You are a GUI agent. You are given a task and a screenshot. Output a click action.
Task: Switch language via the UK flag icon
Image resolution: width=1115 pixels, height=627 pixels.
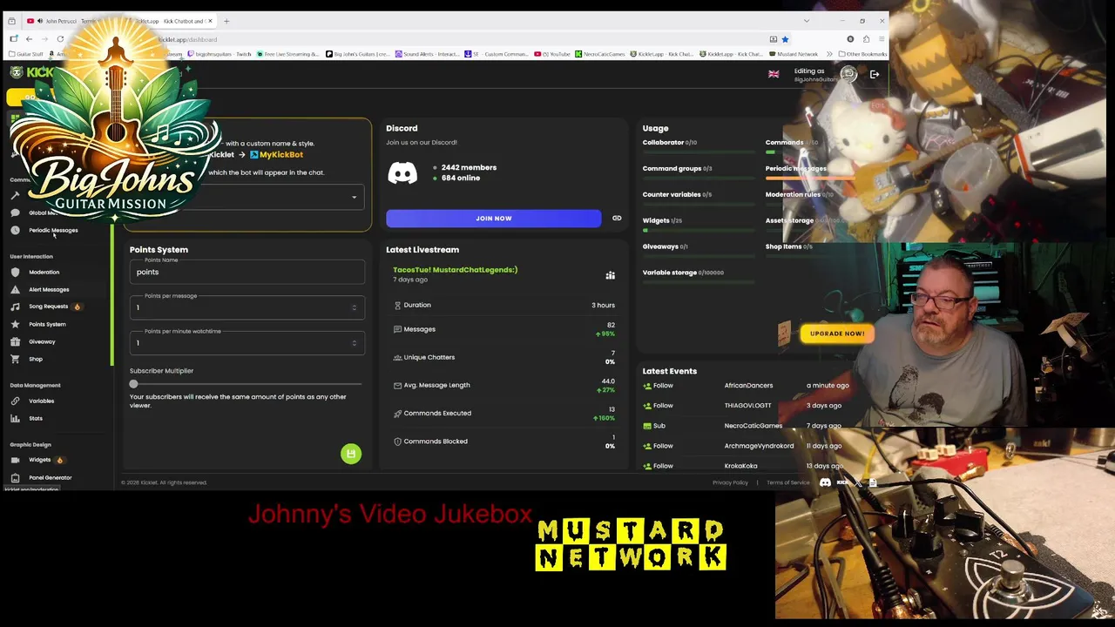click(x=774, y=74)
